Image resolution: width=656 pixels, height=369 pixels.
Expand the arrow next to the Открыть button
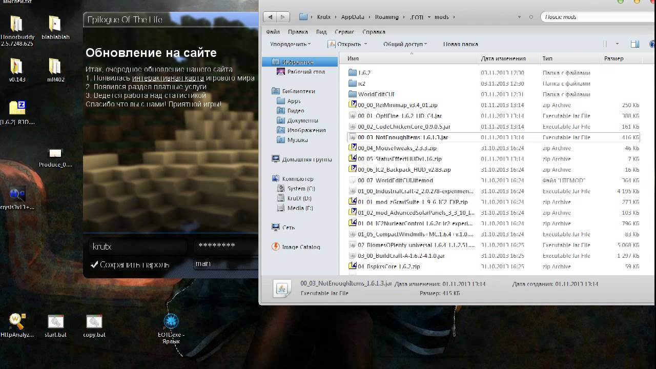(365, 44)
